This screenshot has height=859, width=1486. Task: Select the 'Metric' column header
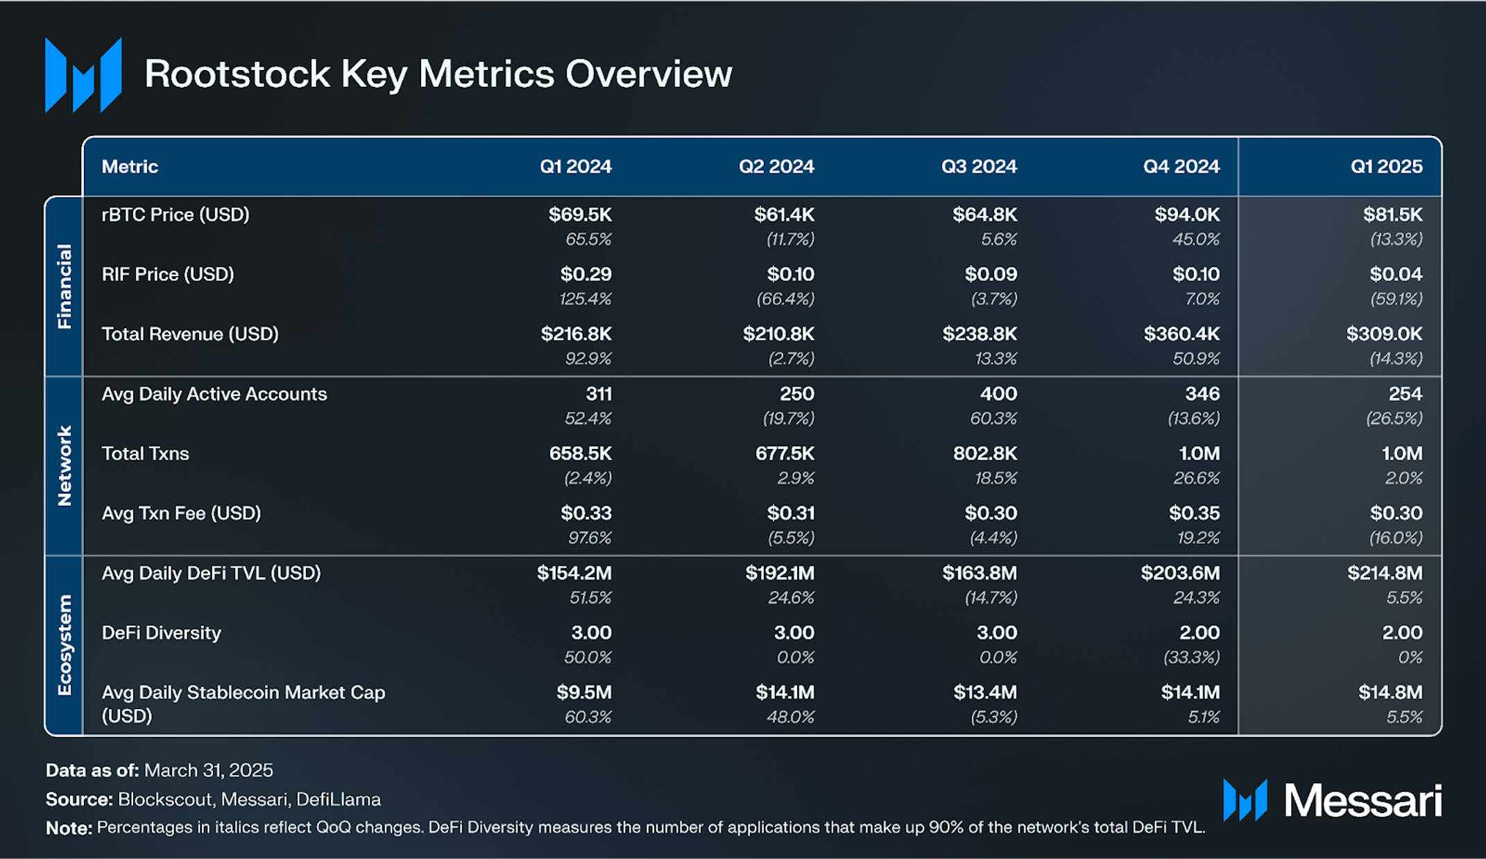coord(130,167)
